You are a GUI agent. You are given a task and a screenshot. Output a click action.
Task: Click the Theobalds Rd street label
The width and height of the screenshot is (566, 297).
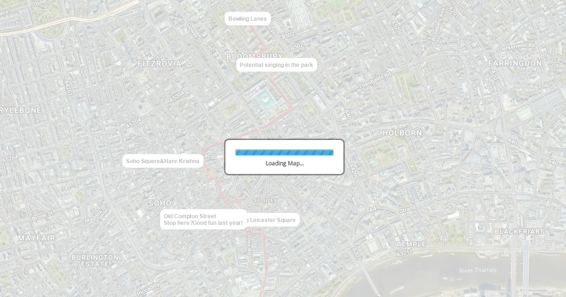pyautogui.click(x=375, y=81)
